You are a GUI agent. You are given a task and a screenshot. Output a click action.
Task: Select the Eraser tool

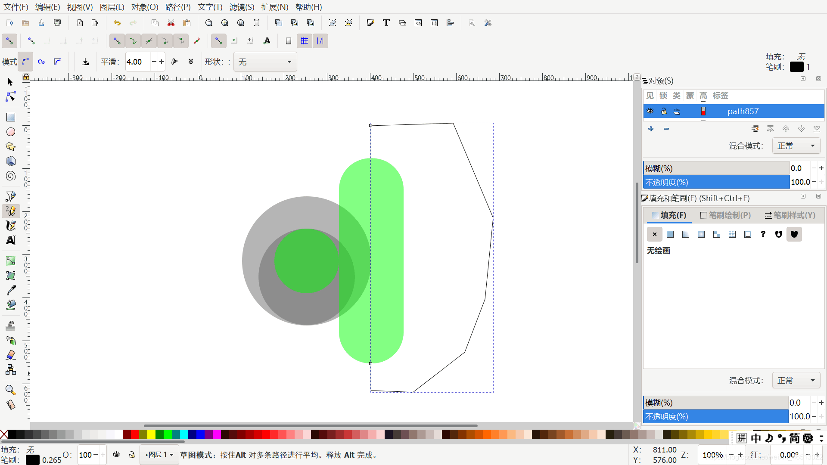click(x=11, y=355)
